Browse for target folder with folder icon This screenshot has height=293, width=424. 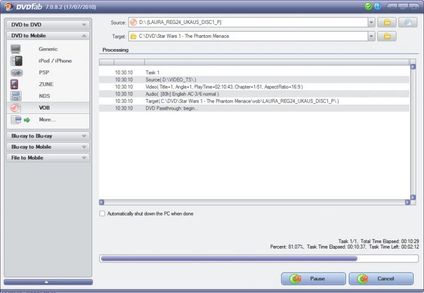click(387, 36)
